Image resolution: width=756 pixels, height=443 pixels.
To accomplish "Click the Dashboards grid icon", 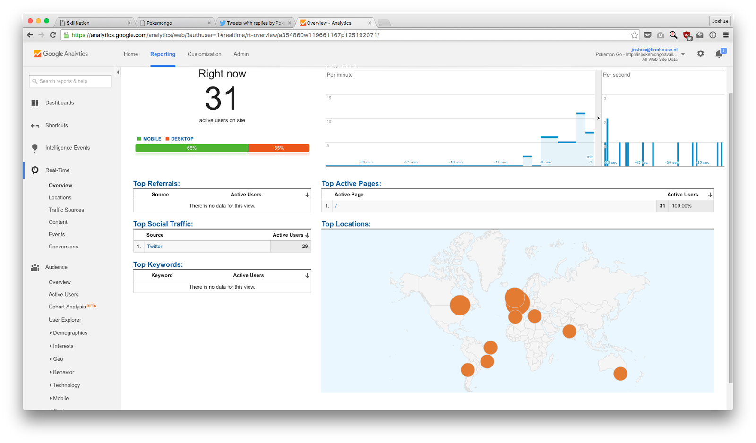I will click(x=34, y=103).
